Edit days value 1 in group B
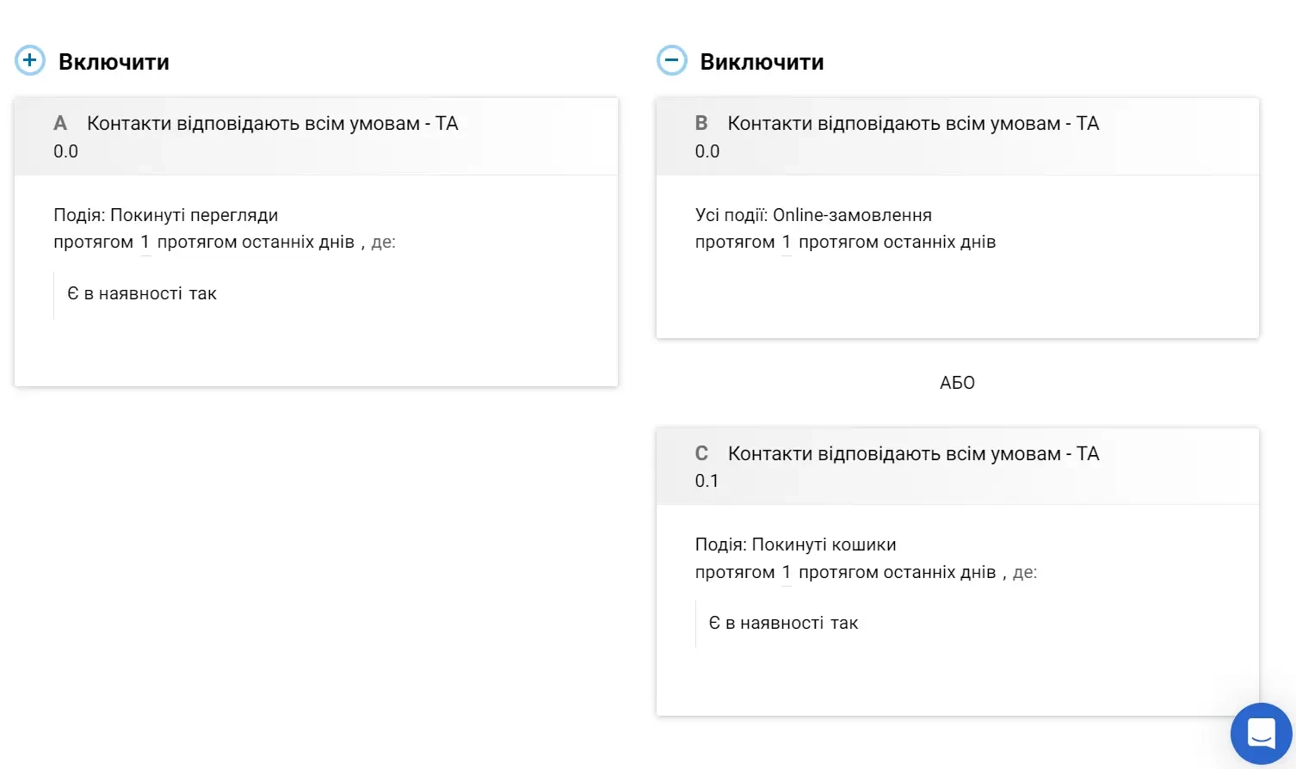The image size is (1296, 769). pyautogui.click(x=787, y=243)
